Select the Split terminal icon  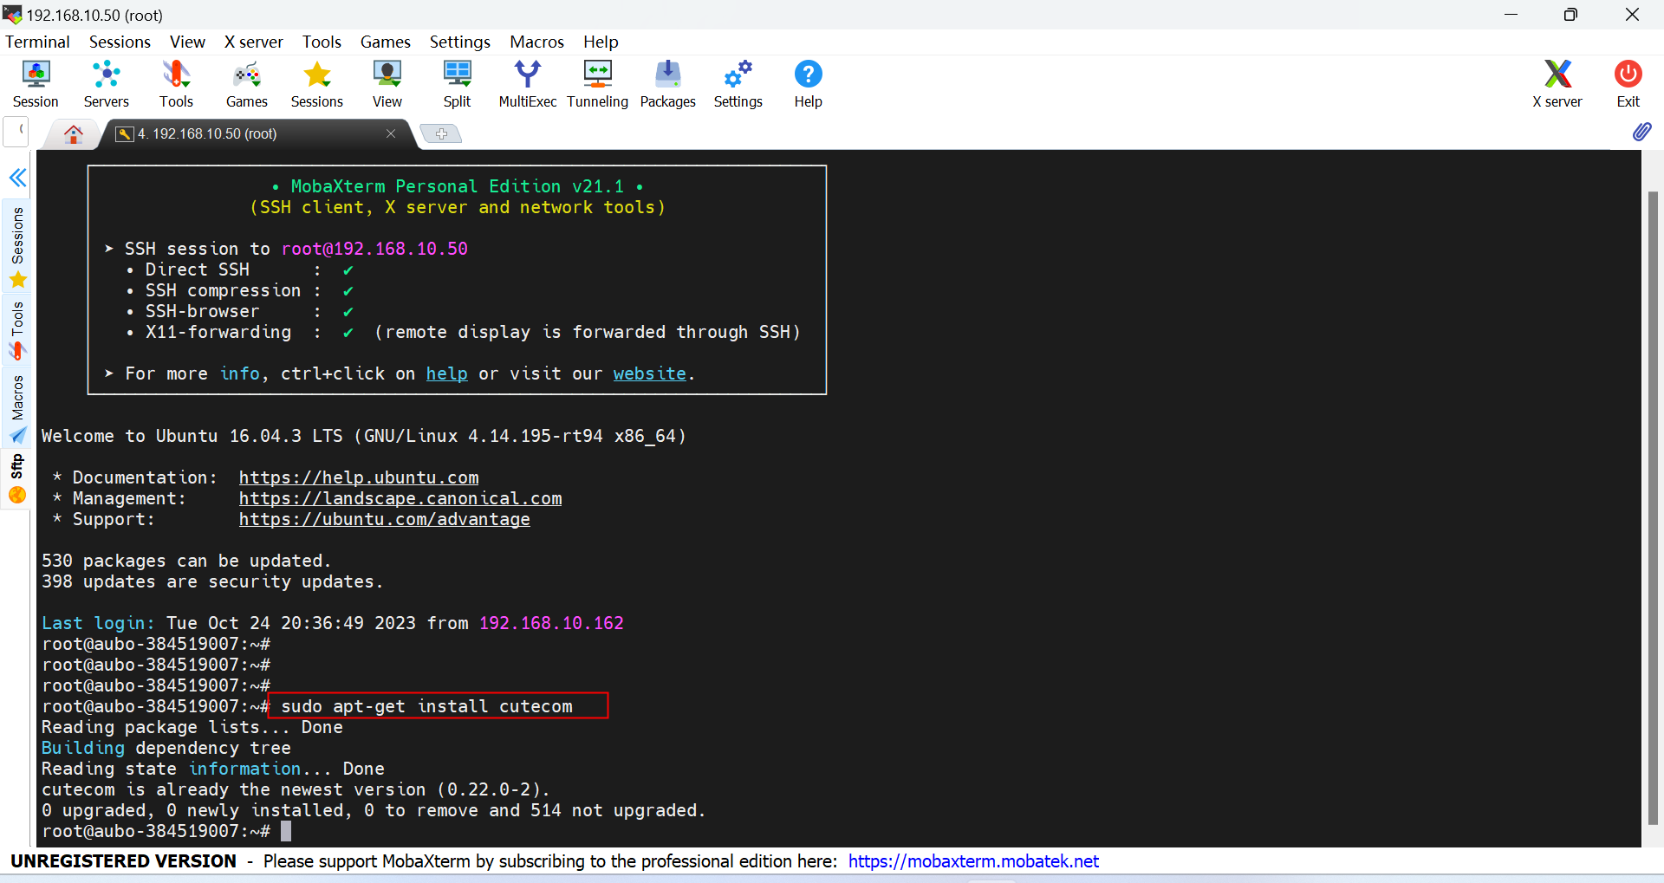point(457,84)
